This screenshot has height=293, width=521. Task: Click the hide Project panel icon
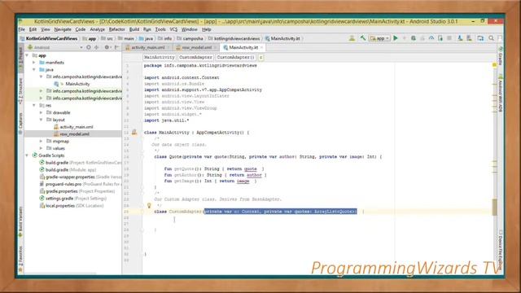tap(116, 47)
